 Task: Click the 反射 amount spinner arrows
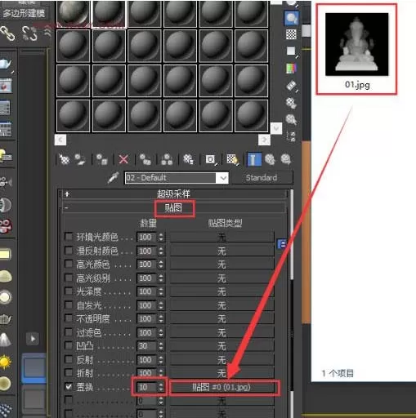(161, 360)
